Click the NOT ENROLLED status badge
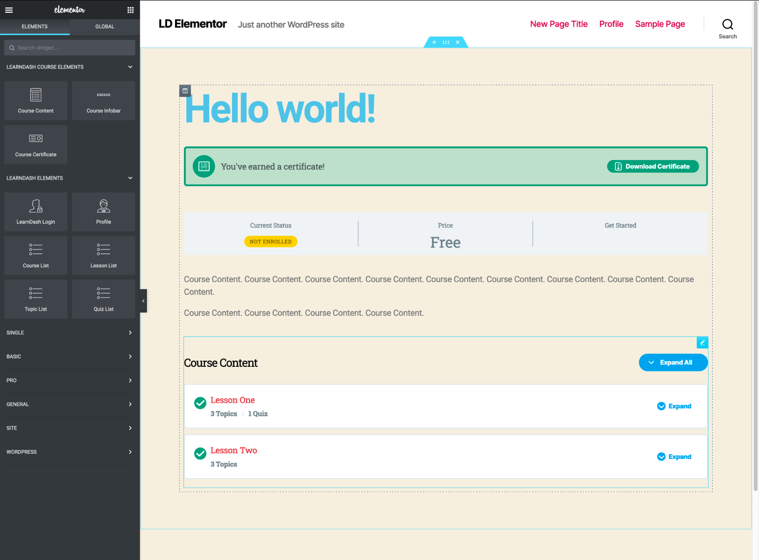Screen dimensions: 759x560 click(271, 241)
